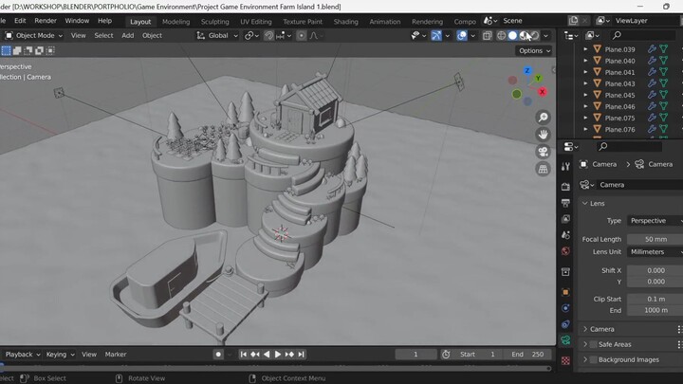This screenshot has height=384, width=683.
Task: Open the lens Type Perspective dropdown
Action: pos(655,220)
